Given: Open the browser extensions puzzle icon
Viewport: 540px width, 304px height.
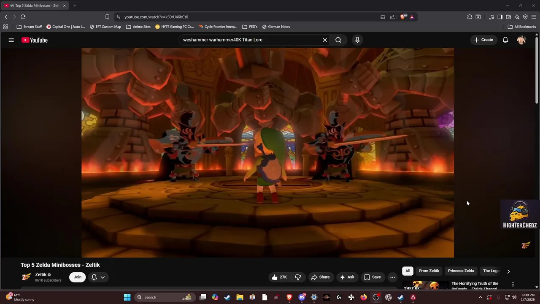Looking at the screenshot, I should (x=470, y=17).
